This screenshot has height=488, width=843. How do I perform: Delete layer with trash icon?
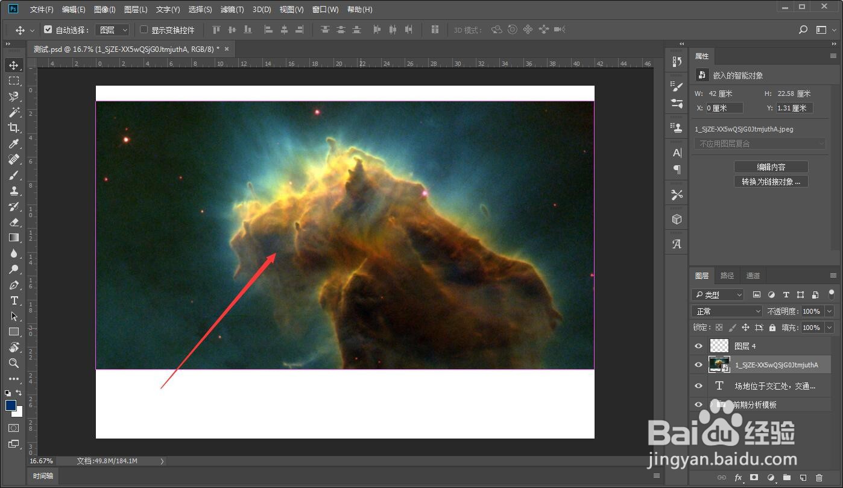[x=819, y=478]
